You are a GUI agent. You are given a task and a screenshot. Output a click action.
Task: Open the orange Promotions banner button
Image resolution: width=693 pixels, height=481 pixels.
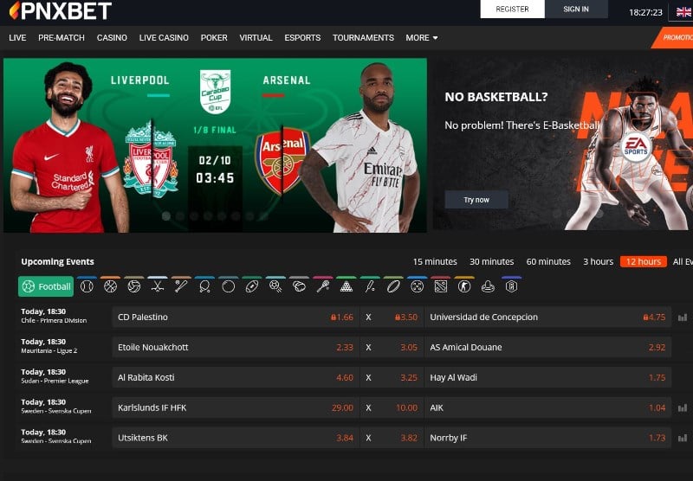(674, 37)
